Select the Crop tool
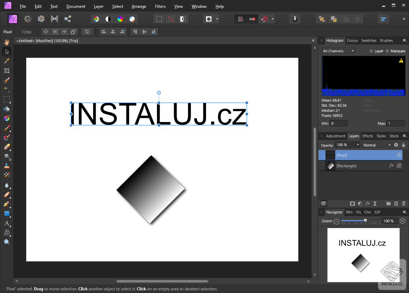409x293 pixels. pos(6,71)
